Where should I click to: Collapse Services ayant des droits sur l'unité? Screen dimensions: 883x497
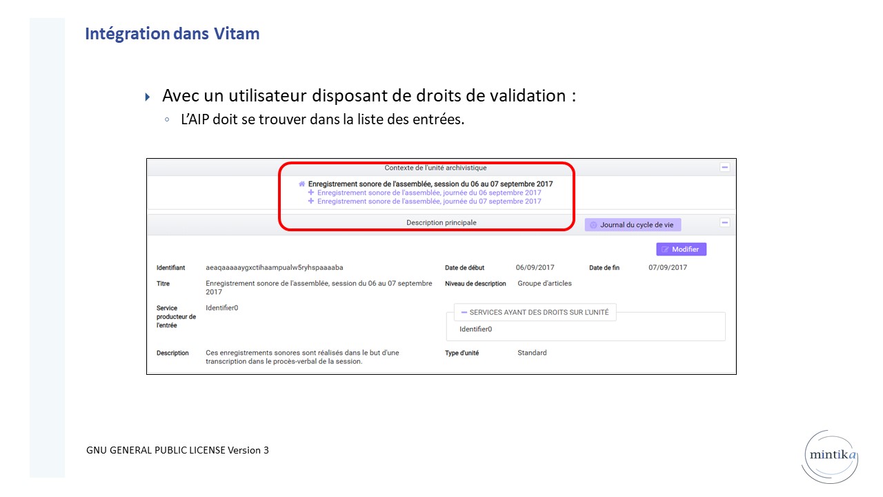[464, 312]
